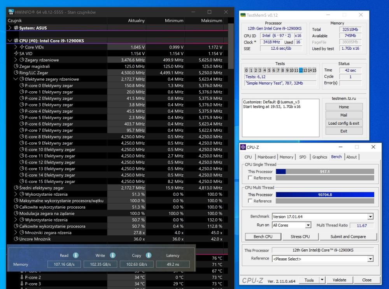The image size is (389, 289).
Task: Click the Write info icon in memory benchmark
Action: [x=112, y=255]
